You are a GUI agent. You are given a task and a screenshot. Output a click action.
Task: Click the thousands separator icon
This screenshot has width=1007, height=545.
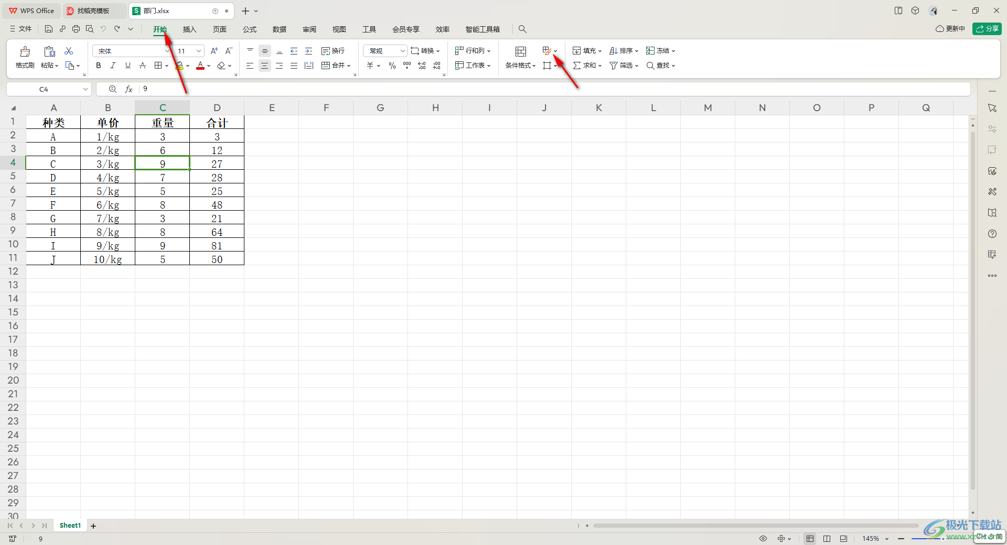(x=407, y=66)
